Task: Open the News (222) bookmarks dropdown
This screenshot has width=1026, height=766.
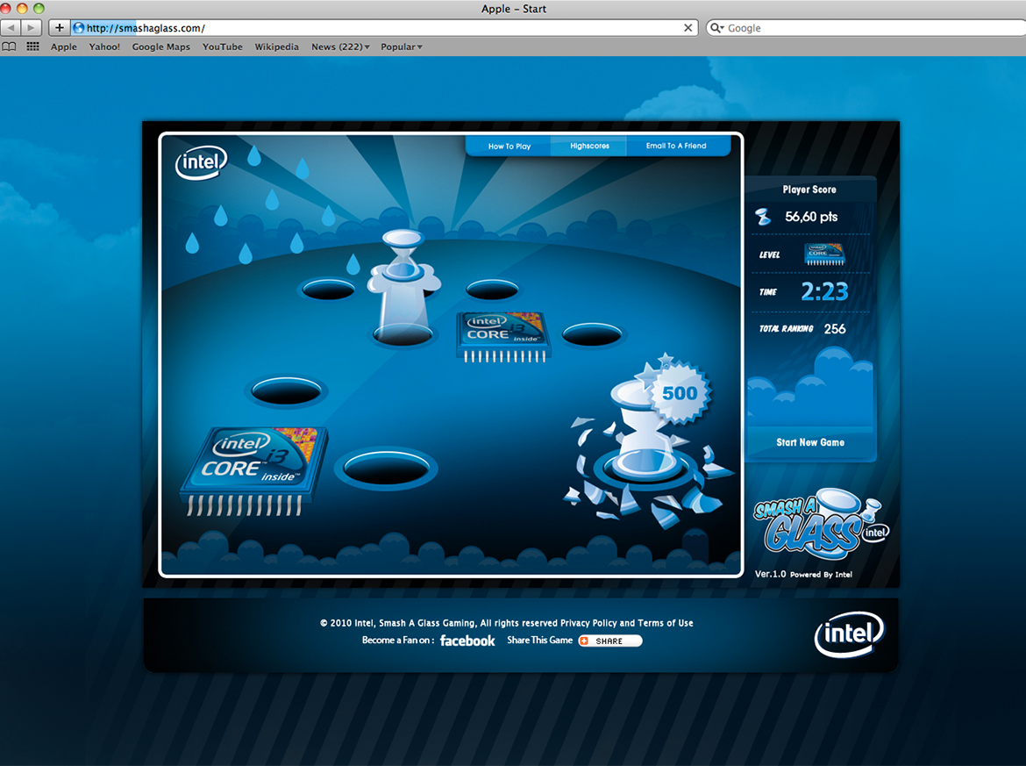Action: tap(339, 47)
